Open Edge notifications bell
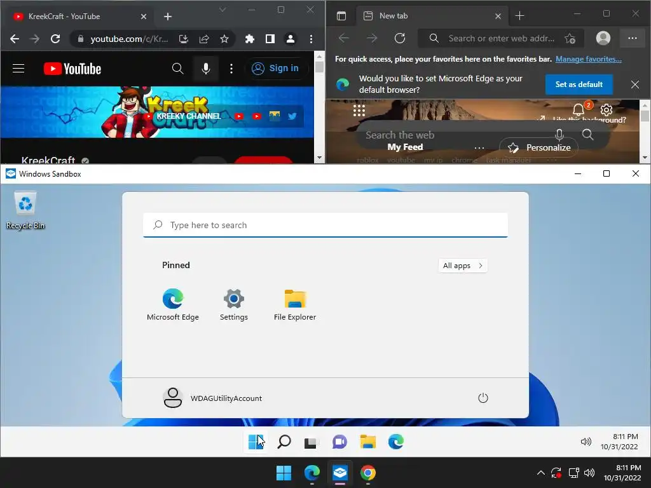Image resolution: width=651 pixels, height=488 pixels. point(579,109)
